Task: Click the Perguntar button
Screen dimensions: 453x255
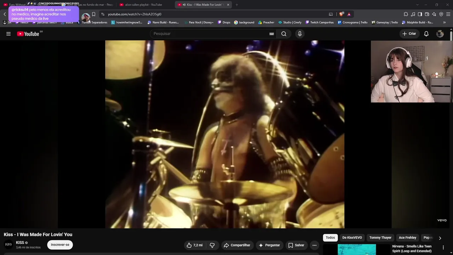Action: [269, 245]
